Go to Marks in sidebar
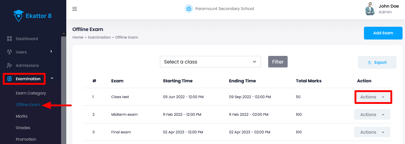 22,116
